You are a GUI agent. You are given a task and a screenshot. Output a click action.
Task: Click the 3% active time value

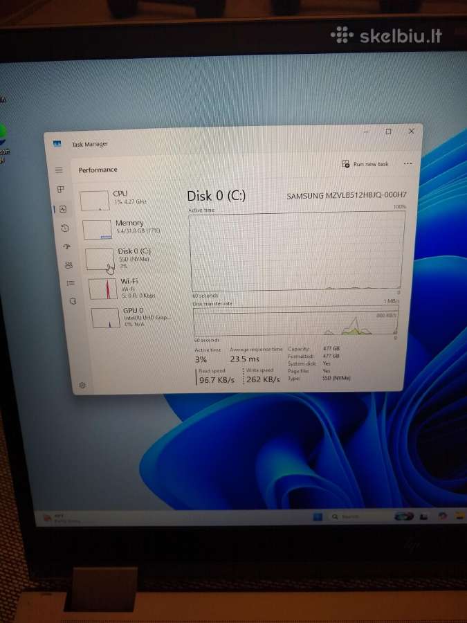click(201, 359)
